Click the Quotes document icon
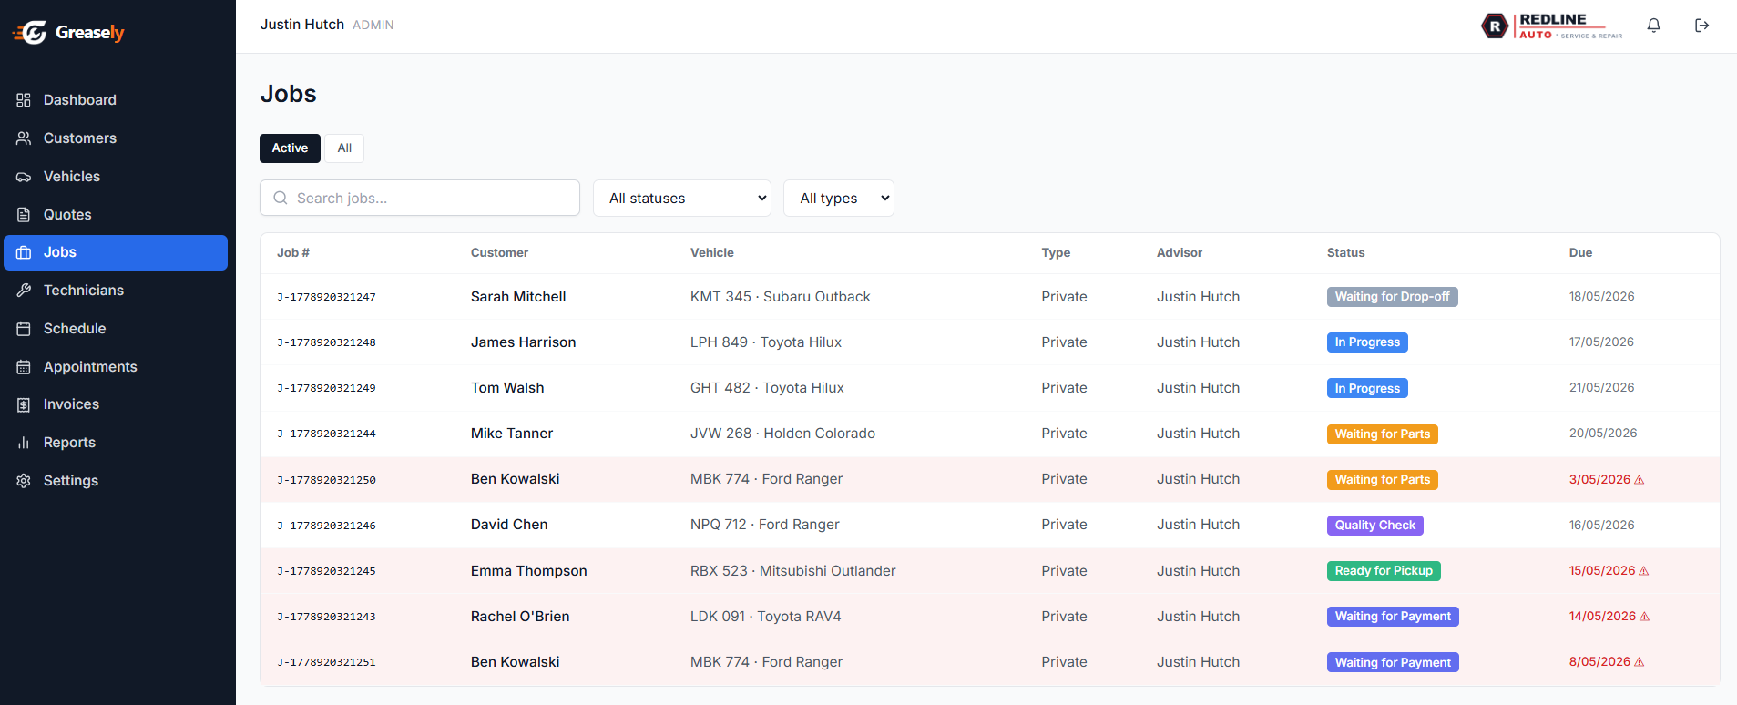 tap(24, 215)
